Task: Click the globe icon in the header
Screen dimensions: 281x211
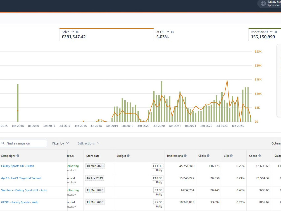Action: coord(263,3)
